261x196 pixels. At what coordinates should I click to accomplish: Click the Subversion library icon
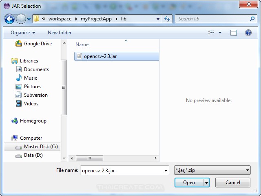click(18, 95)
